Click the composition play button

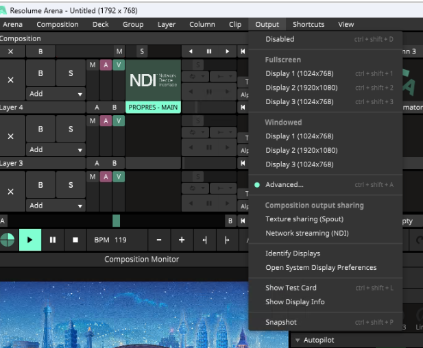pos(30,240)
